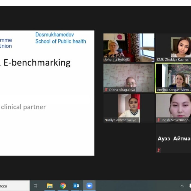Viewport: 191px width, 191px height.
Task: Click the Dosmukhamedov School of Public health text
Action: tap(60, 38)
